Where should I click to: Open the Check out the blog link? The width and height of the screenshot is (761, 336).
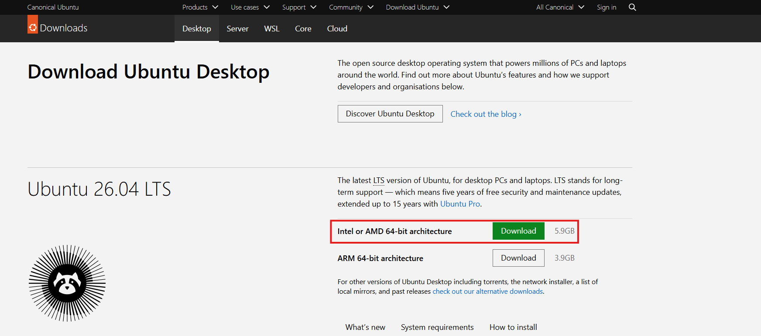pyautogui.click(x=486, y=114)
